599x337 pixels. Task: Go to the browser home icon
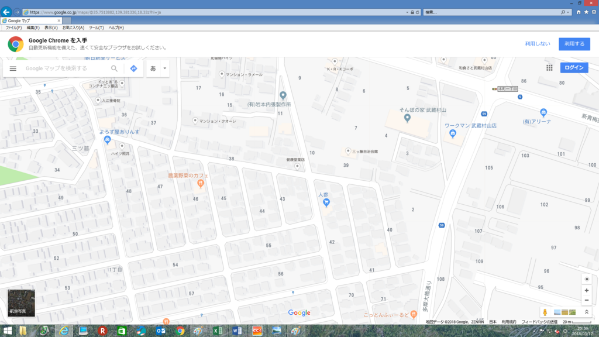tap(579, 12)
